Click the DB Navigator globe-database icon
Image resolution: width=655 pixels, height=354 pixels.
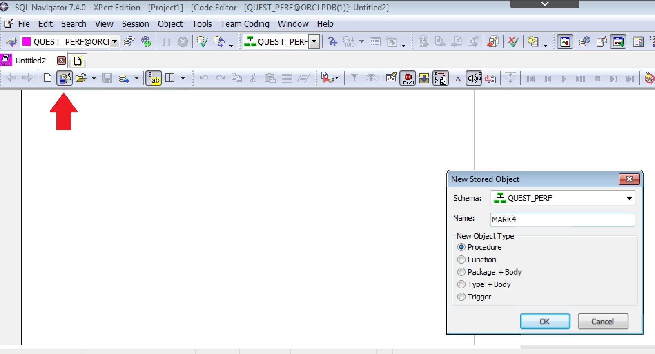pos(585,42)
